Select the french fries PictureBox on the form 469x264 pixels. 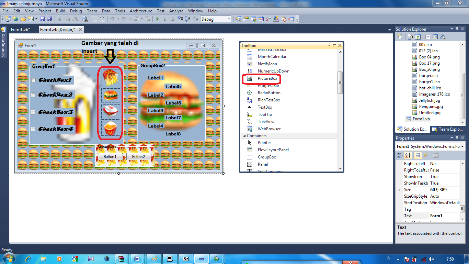(x=111, y=77)
